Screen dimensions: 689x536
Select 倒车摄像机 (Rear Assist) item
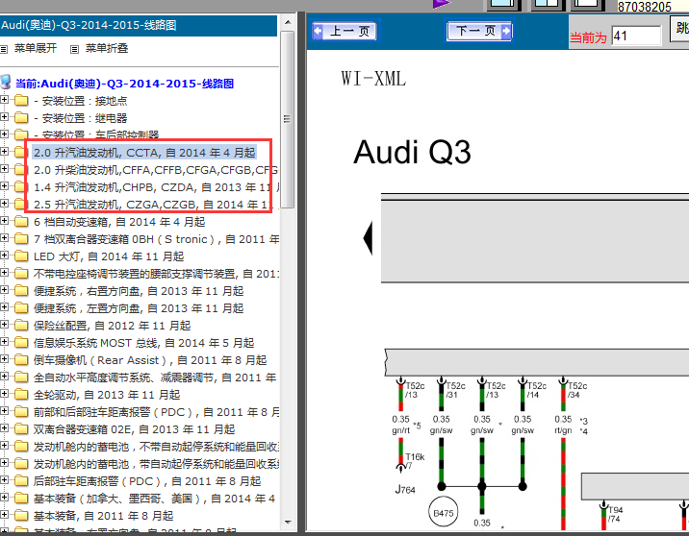pos(150,360)
